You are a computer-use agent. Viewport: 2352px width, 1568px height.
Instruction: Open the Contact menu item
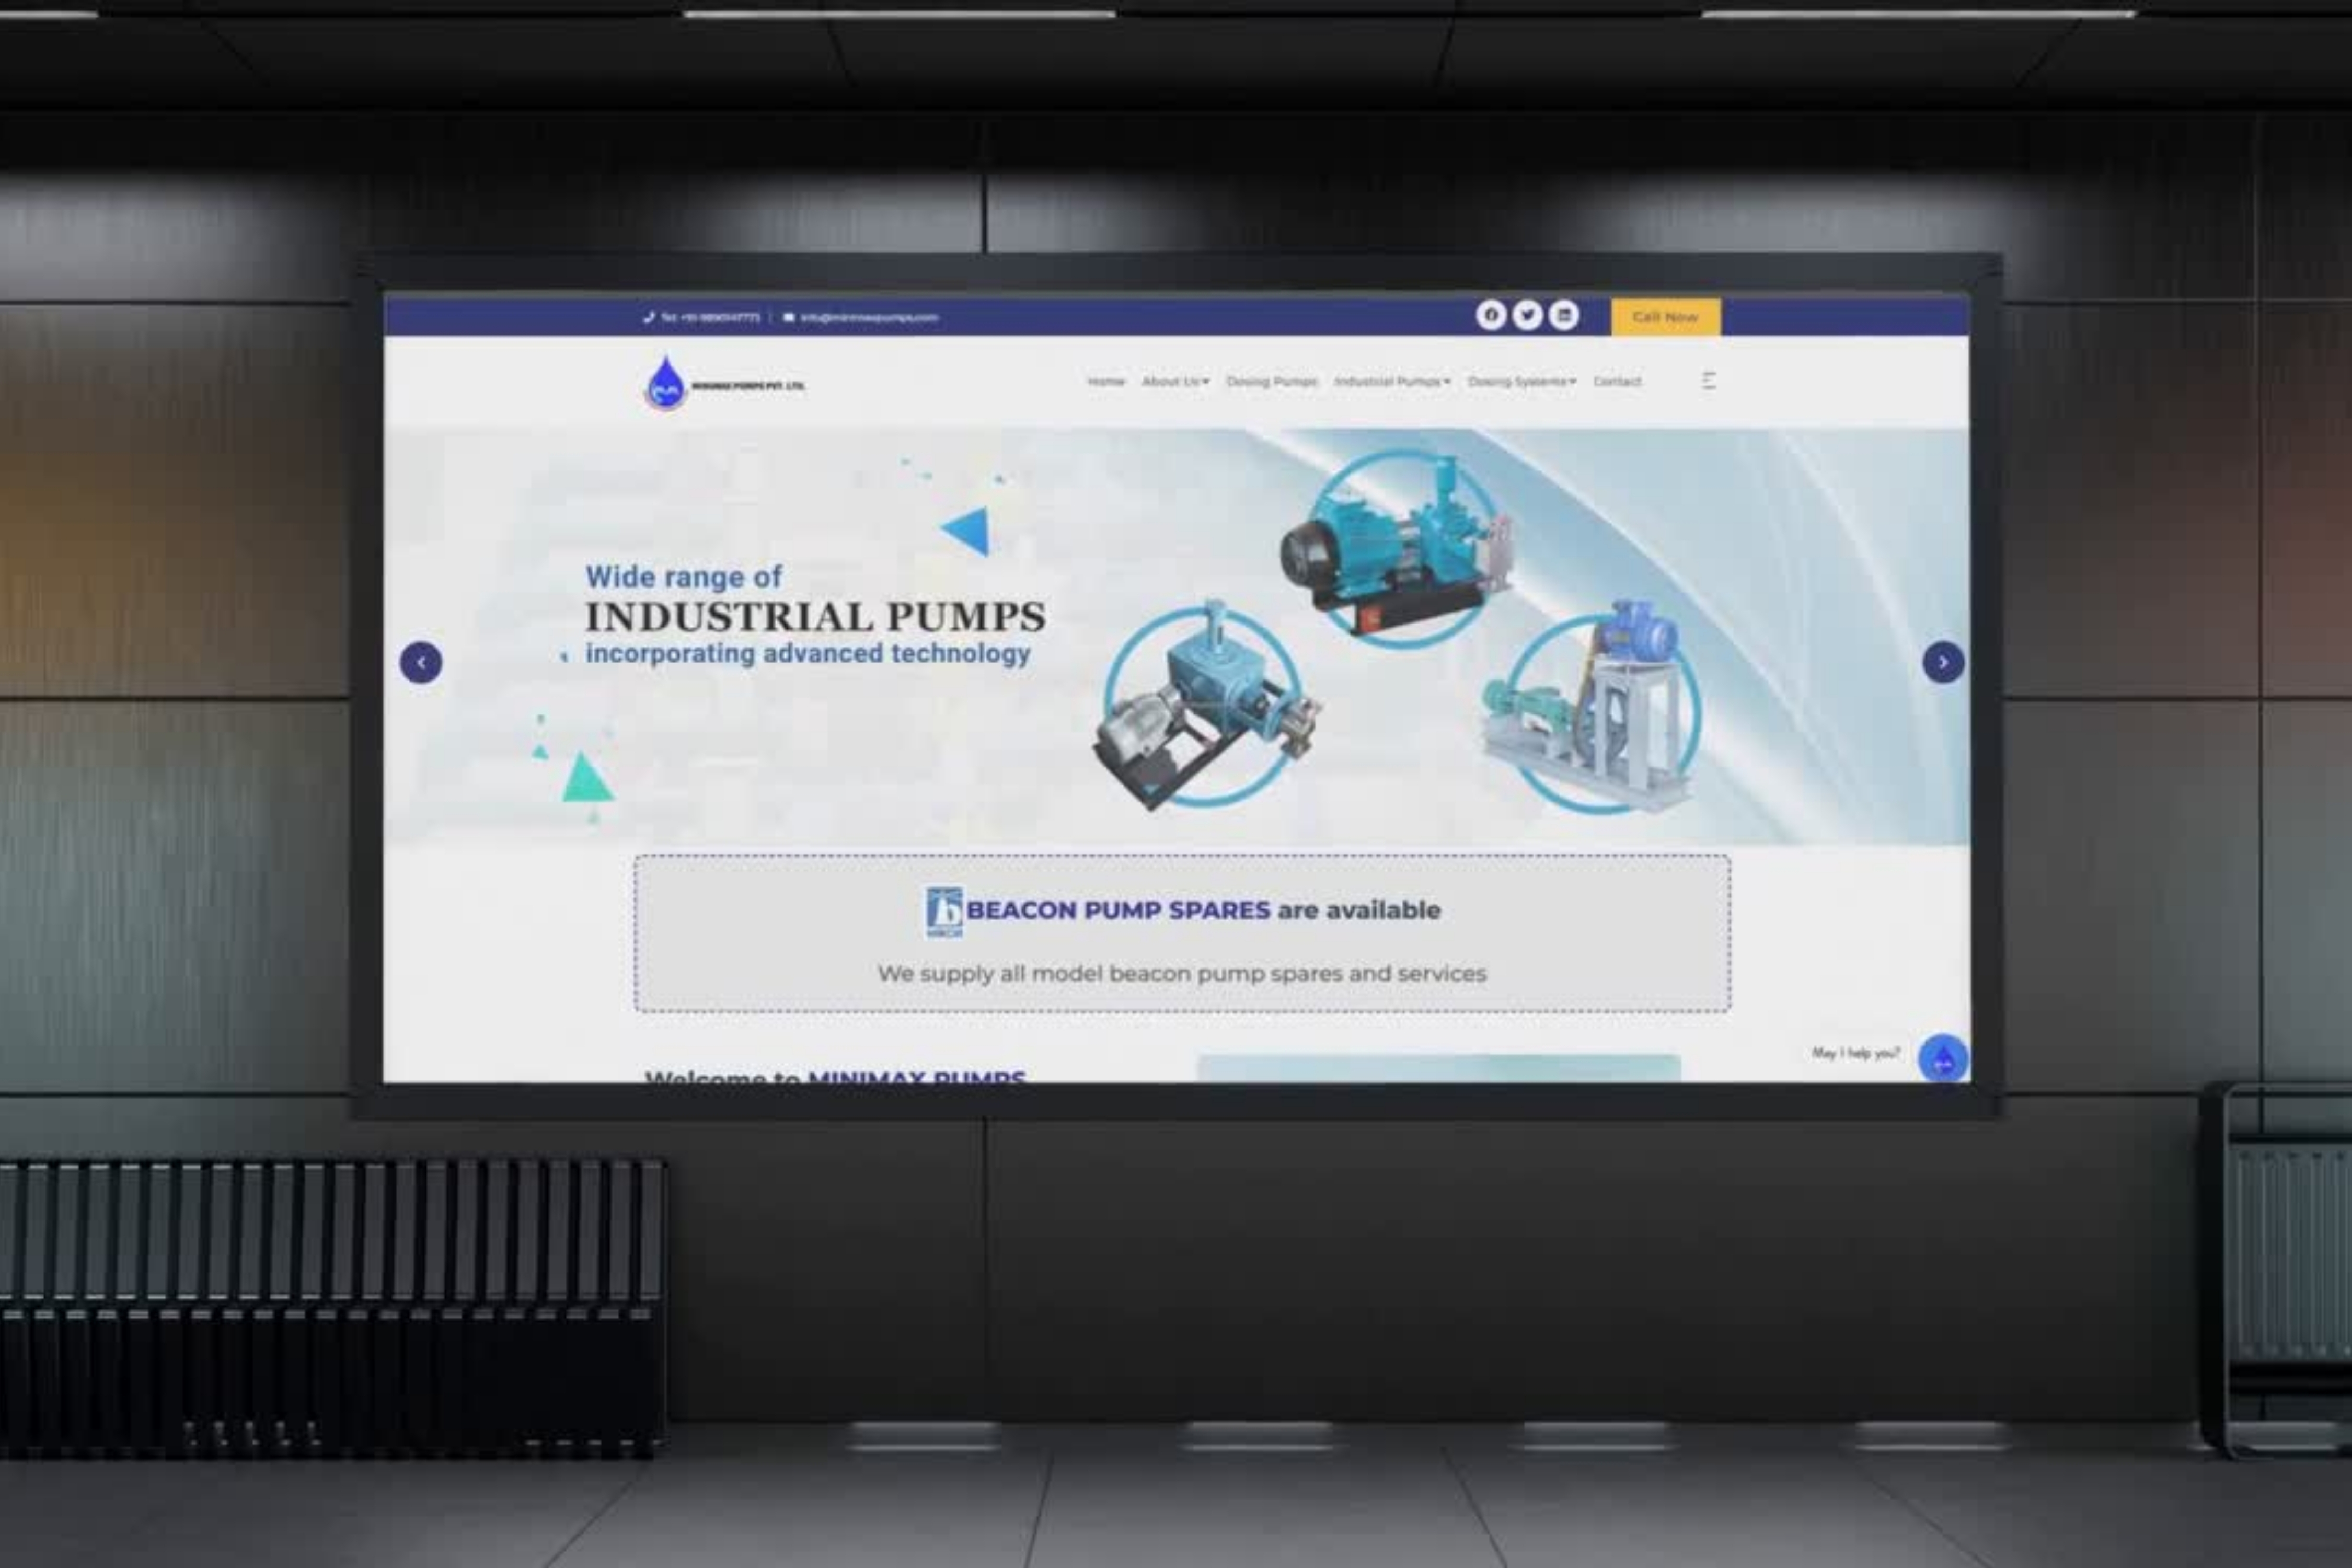pyautogui.click(x=1617, y=382)
